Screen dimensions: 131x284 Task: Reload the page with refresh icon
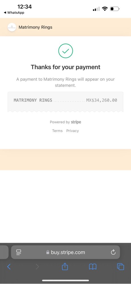(x=113, y=252)
